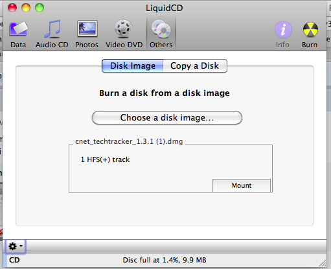Switch to the Copy a Disk tab
331x269 pixels.
(x=195, y=66)
